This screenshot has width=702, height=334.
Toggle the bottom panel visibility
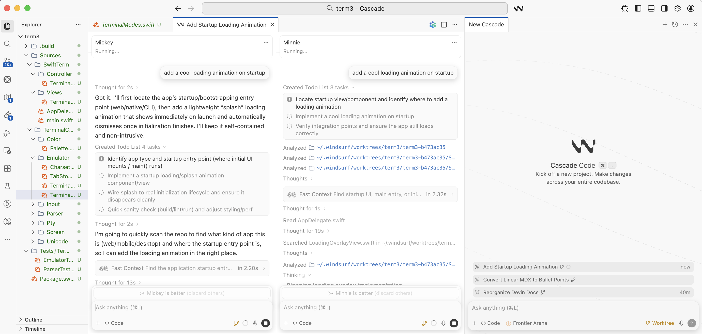(x=651, y=8)
